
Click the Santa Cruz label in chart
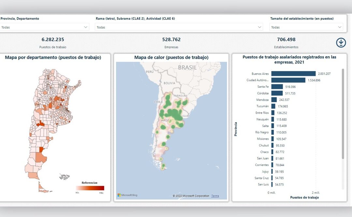[261, 178]
